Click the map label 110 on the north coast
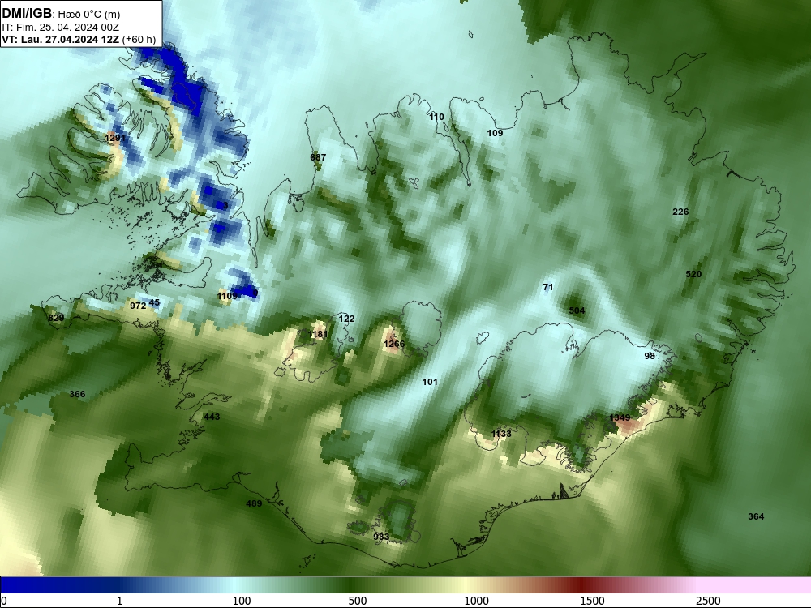Image resolution: width=811 pixels, height=608 pixels. point(436,117)
